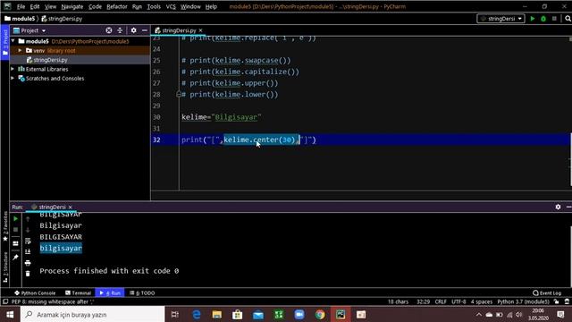572x322 pixels.
Task: Toggle tool window bars icon bottom-left corner
Action: [5, 301]
